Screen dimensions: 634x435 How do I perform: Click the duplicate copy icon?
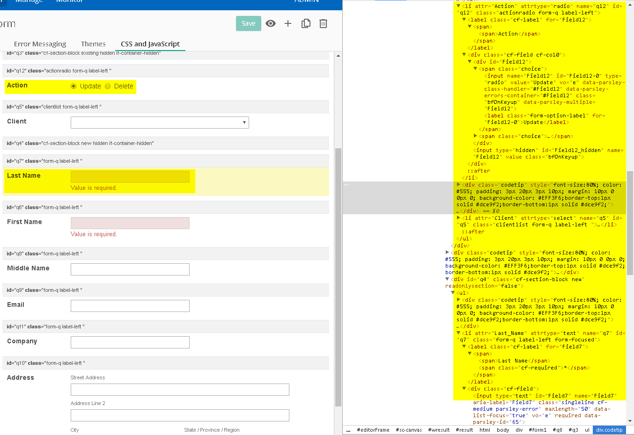coord(306,23)
